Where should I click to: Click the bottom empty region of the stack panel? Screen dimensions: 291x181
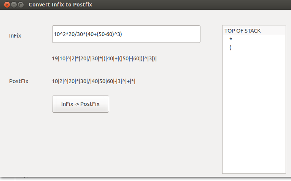pyautogui.click(x=254, y=157)
